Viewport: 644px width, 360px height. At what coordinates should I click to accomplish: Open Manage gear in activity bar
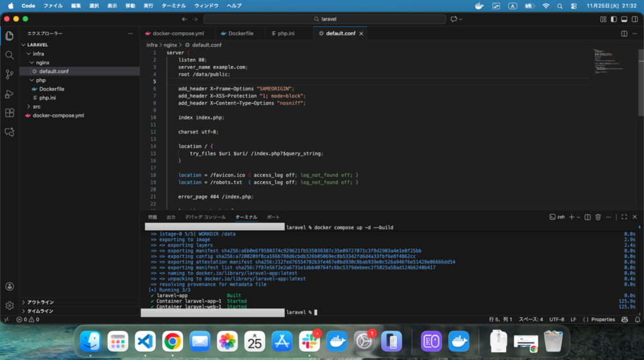pos(9,305)
